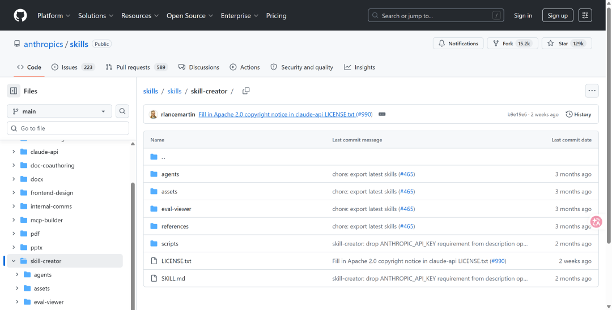Open the pink translate floating icon
Viewport: 612px width, 310px height.
click(596, 222)
